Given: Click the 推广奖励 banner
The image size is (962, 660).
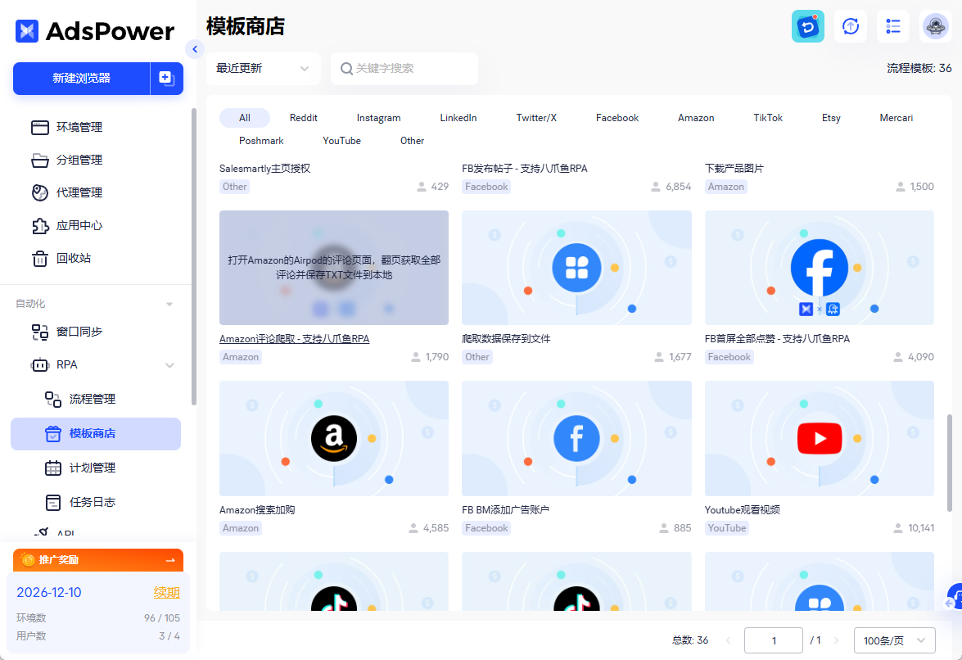Looking at the screenshot, I should [98, 560].
